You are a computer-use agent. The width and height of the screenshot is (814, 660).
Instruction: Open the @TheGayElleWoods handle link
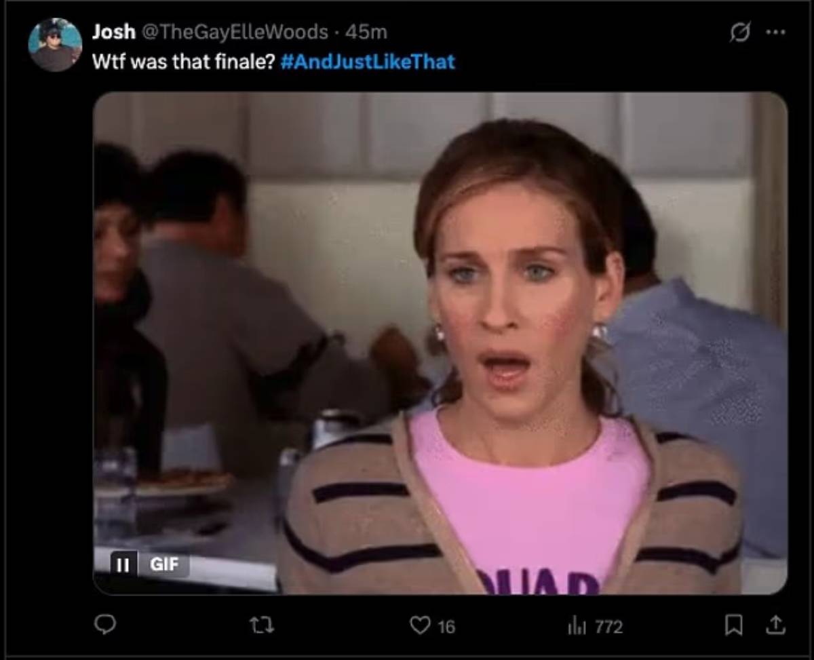234,31
